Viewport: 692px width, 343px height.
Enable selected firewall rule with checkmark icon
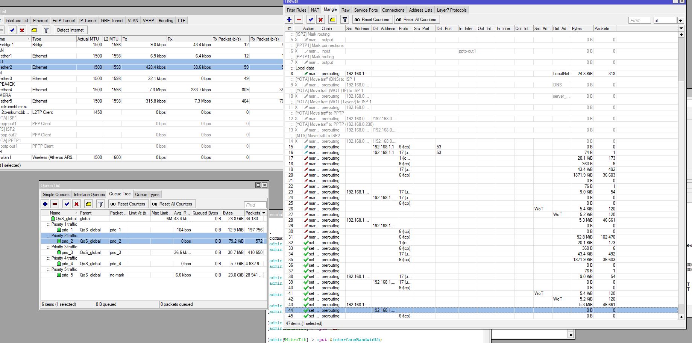[311, 20]
